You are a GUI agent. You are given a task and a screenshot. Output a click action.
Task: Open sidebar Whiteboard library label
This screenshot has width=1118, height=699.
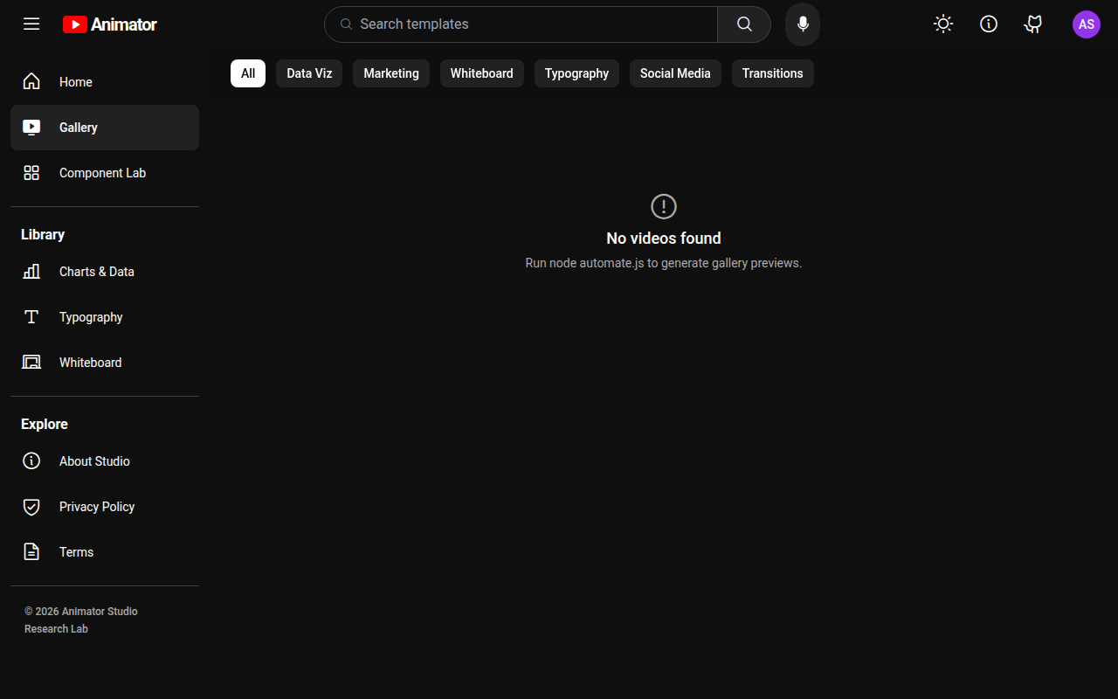[x=91, y=363]
